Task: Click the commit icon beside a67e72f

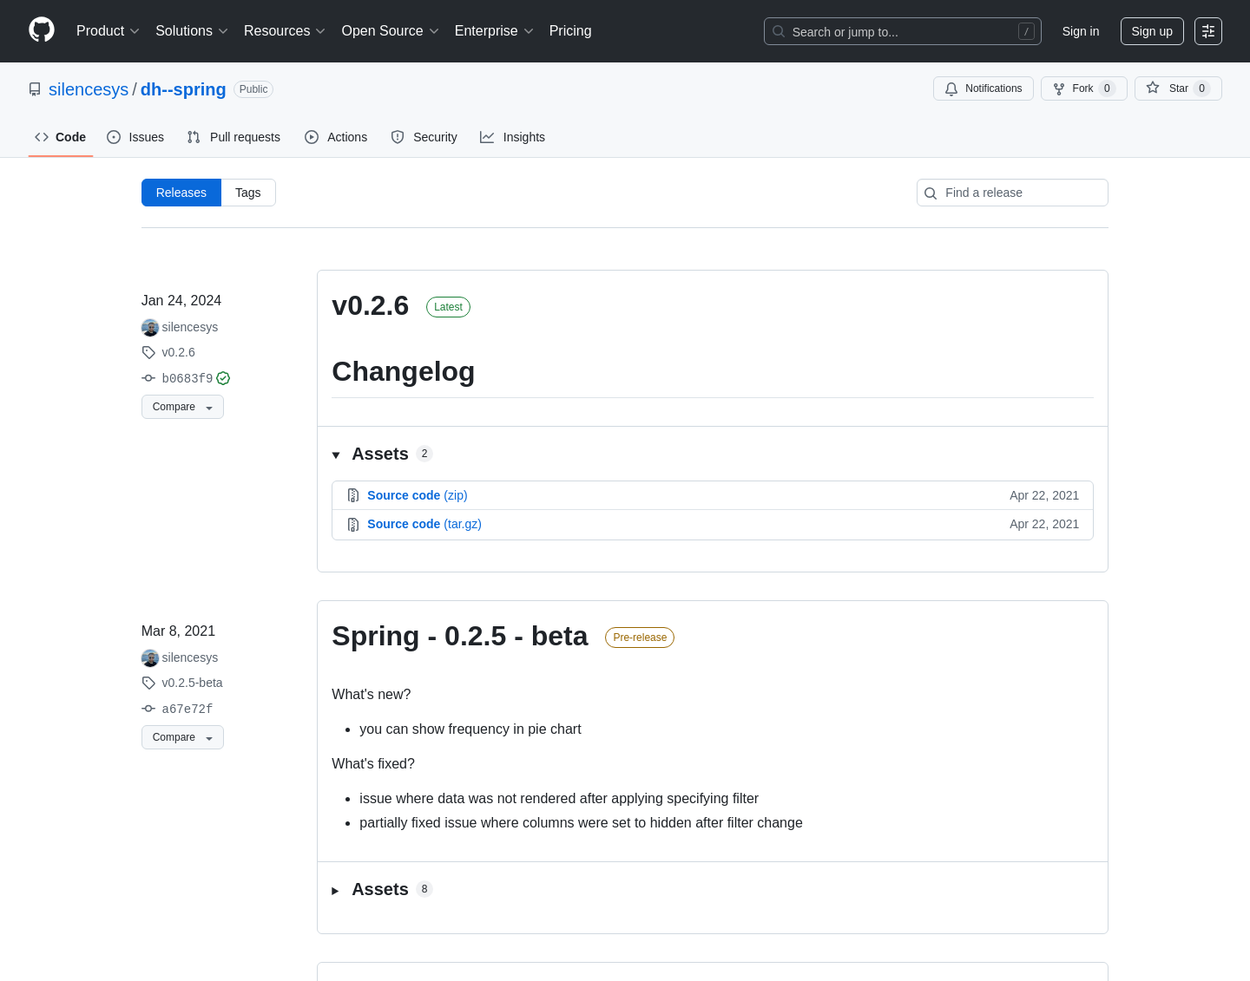Action: [x=148, y=709]
